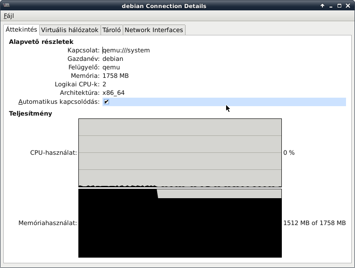Click the x86_64 architecture value
Screen dimensions: 355x268
(113, 92)
